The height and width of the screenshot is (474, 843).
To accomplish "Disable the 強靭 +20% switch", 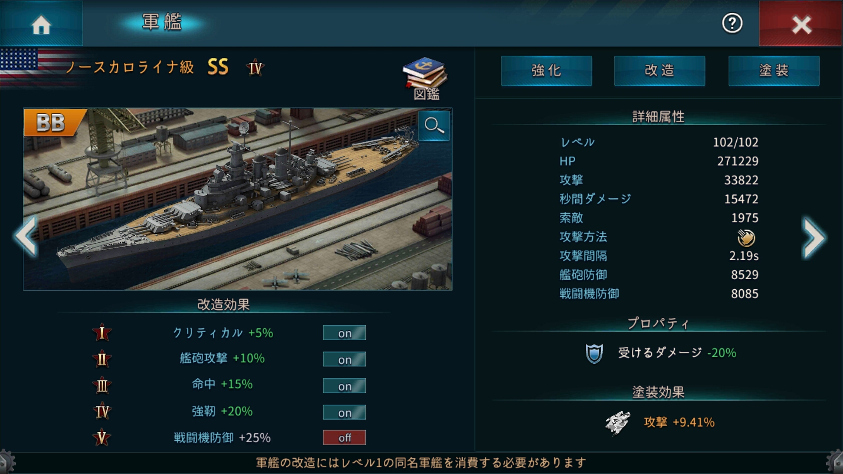I will [x=344, y=413].
